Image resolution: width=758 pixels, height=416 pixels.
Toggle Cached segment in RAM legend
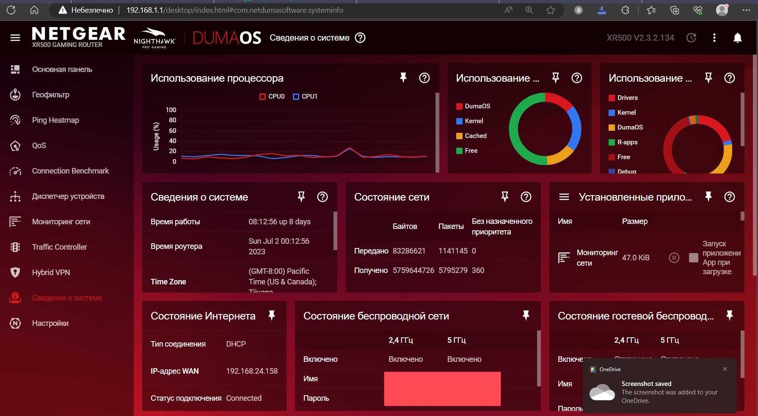(471, 136)
